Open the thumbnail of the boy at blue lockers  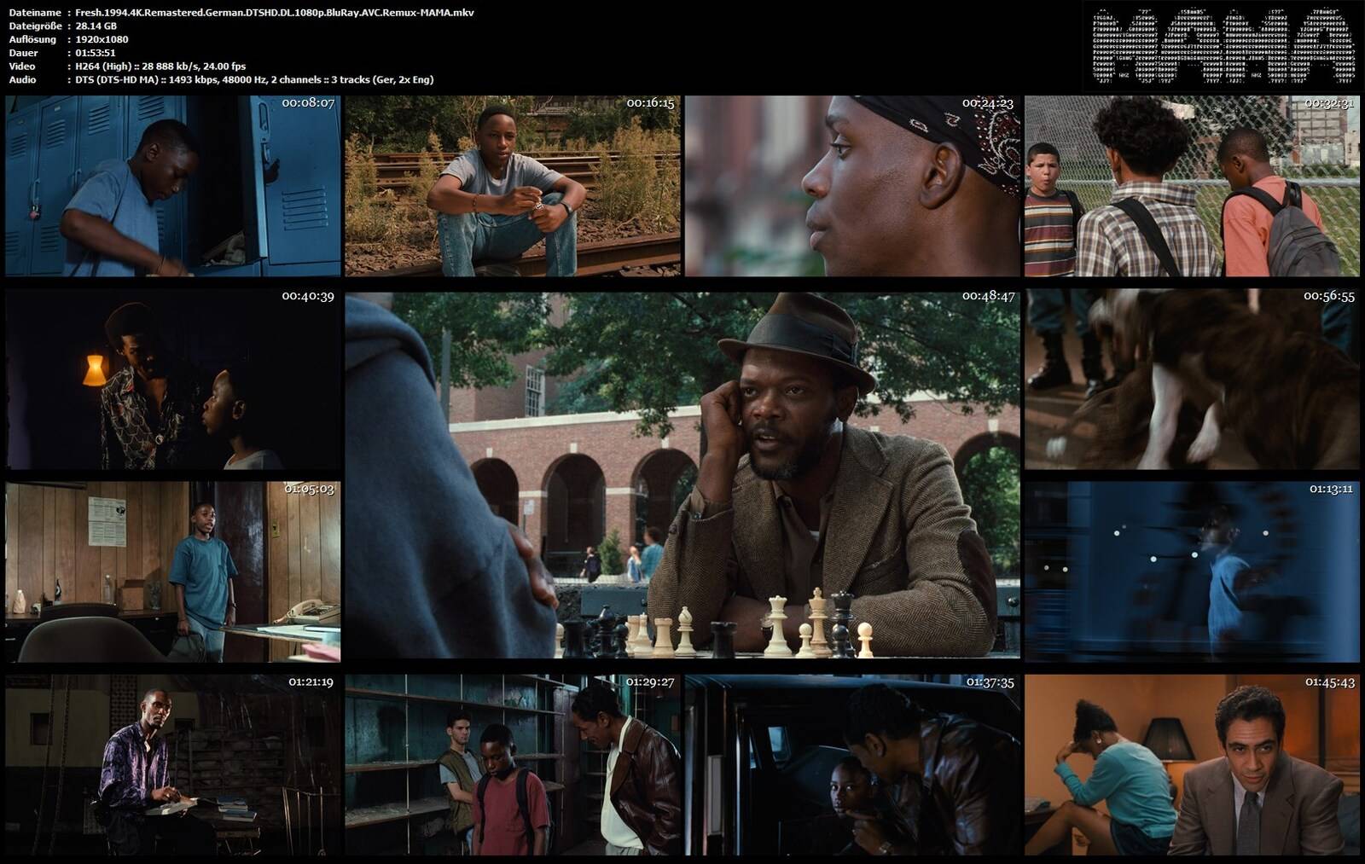[x=173, y=186]
